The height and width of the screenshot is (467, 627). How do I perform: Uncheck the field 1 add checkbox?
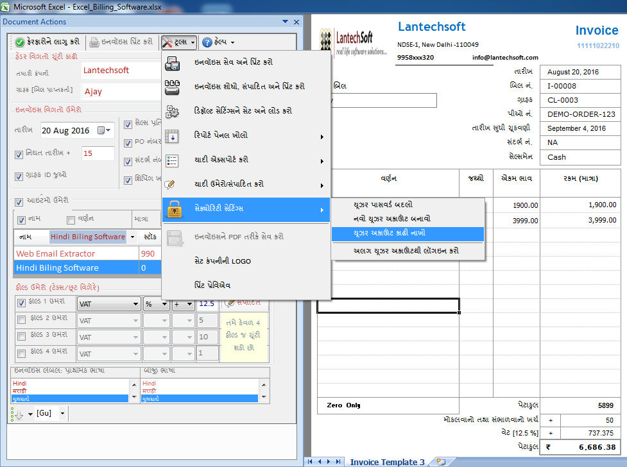pos(22,303)
